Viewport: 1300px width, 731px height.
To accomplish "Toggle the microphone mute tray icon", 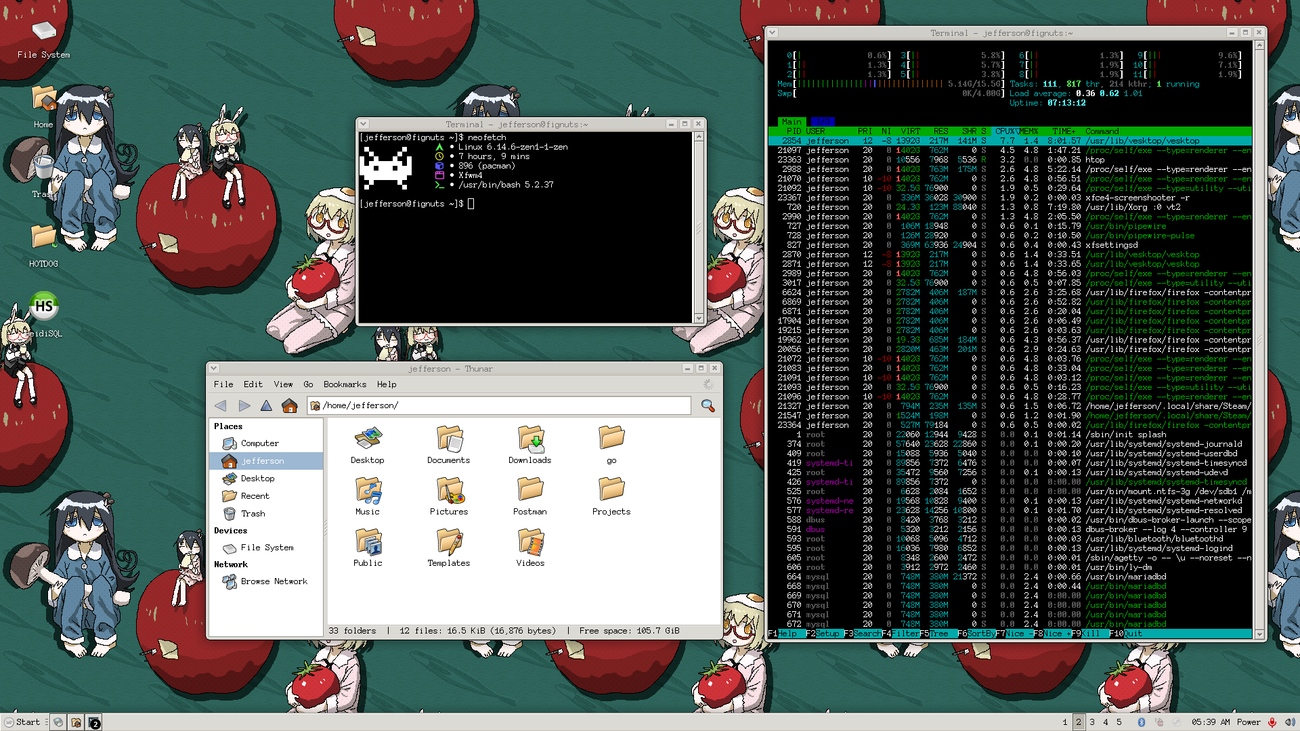I will click(x=1272, y=722).
